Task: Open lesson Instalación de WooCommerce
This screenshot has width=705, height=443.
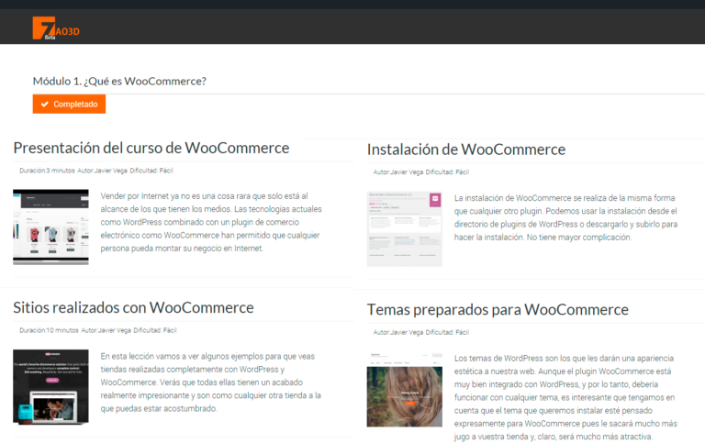Action: pos(466,150)
